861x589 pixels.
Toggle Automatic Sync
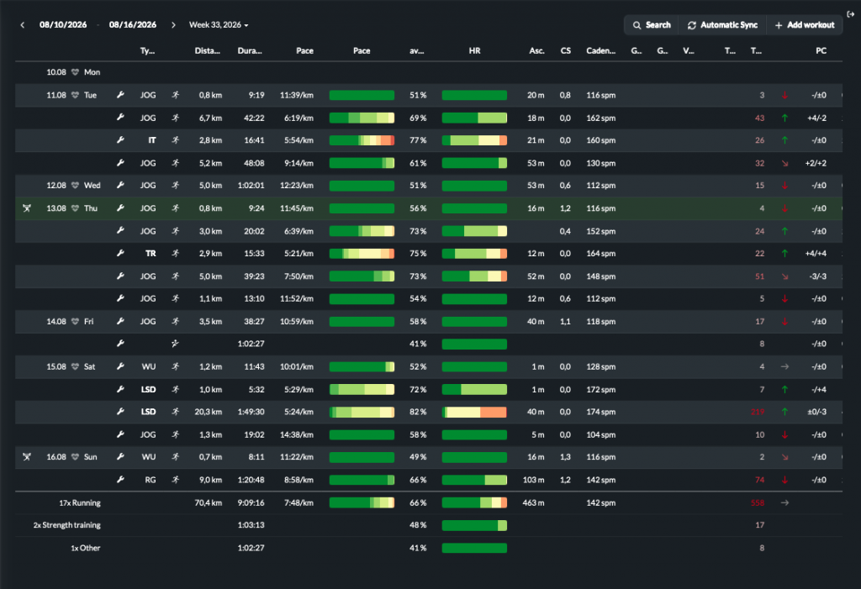click(722, 24)
